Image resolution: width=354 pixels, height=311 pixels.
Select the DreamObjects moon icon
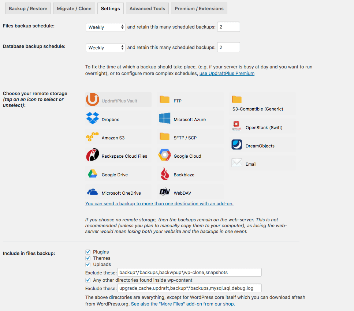tap(237, 145)
